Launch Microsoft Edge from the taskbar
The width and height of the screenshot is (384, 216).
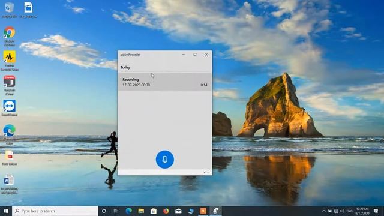click(x=128, y=211)
